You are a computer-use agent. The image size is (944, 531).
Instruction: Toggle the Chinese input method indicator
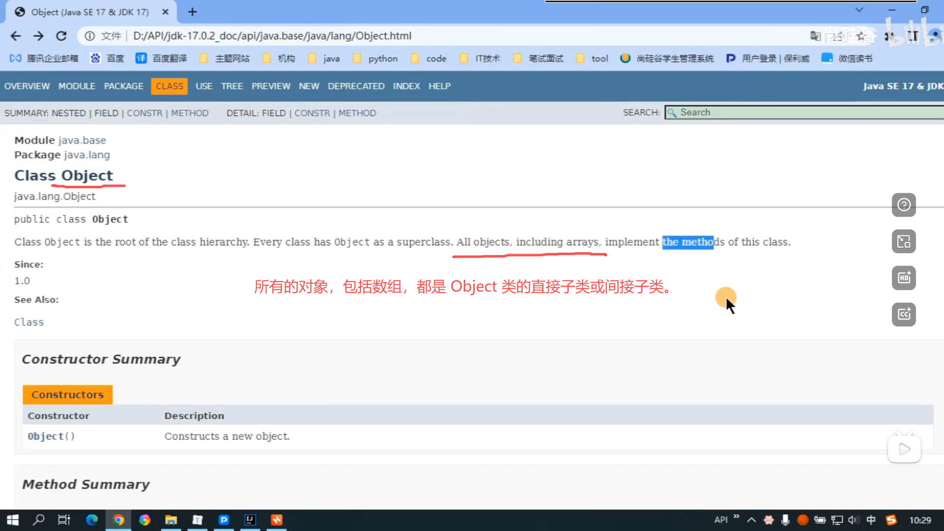coord(871,520)
